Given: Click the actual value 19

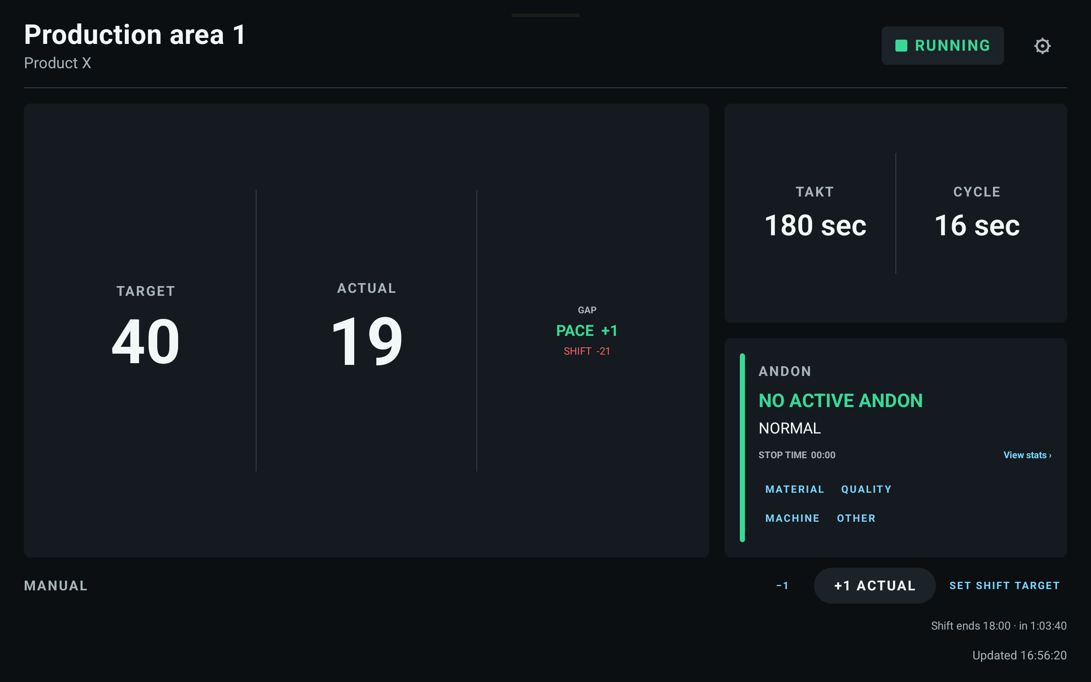Looking at the screenshot, I should click(x=367, y=341).
